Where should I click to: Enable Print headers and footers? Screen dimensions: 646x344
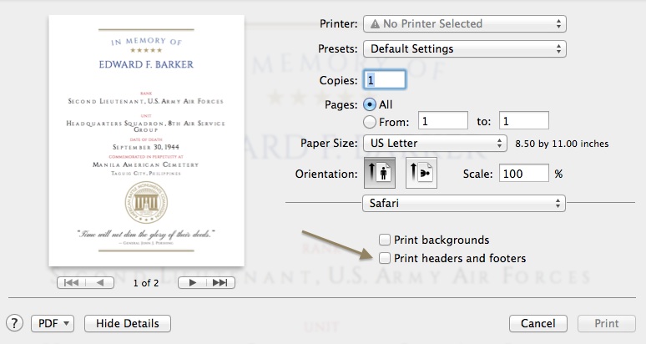pyautogui.click(x=385, y=259)
